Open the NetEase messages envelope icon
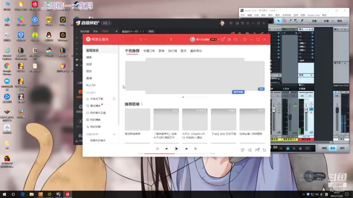This screenshot has width=353, height=198. click(236, 40)
